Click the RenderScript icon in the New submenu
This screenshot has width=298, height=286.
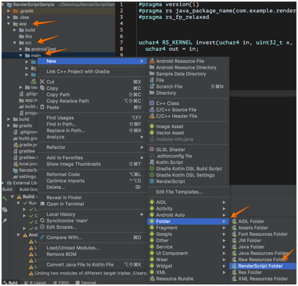(x=152, y=181)
